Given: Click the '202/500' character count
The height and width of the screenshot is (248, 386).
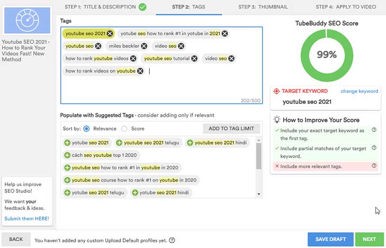Looking at the screenshot, I should click(250, 101).
